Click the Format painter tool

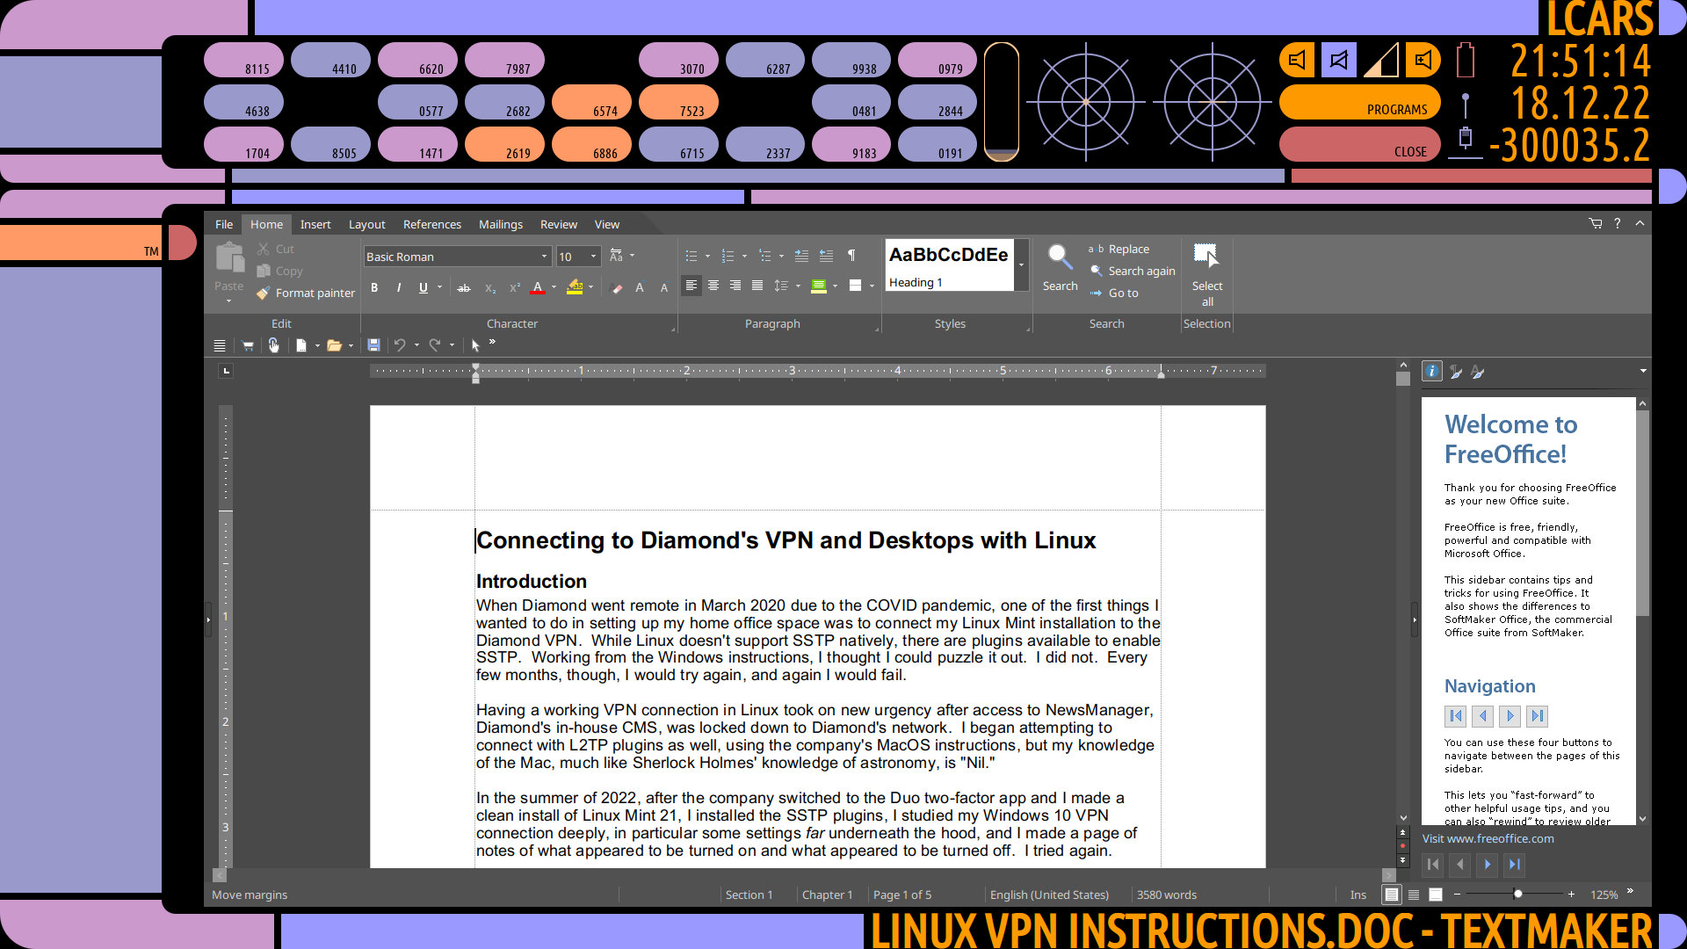click(x=306, y=293)
